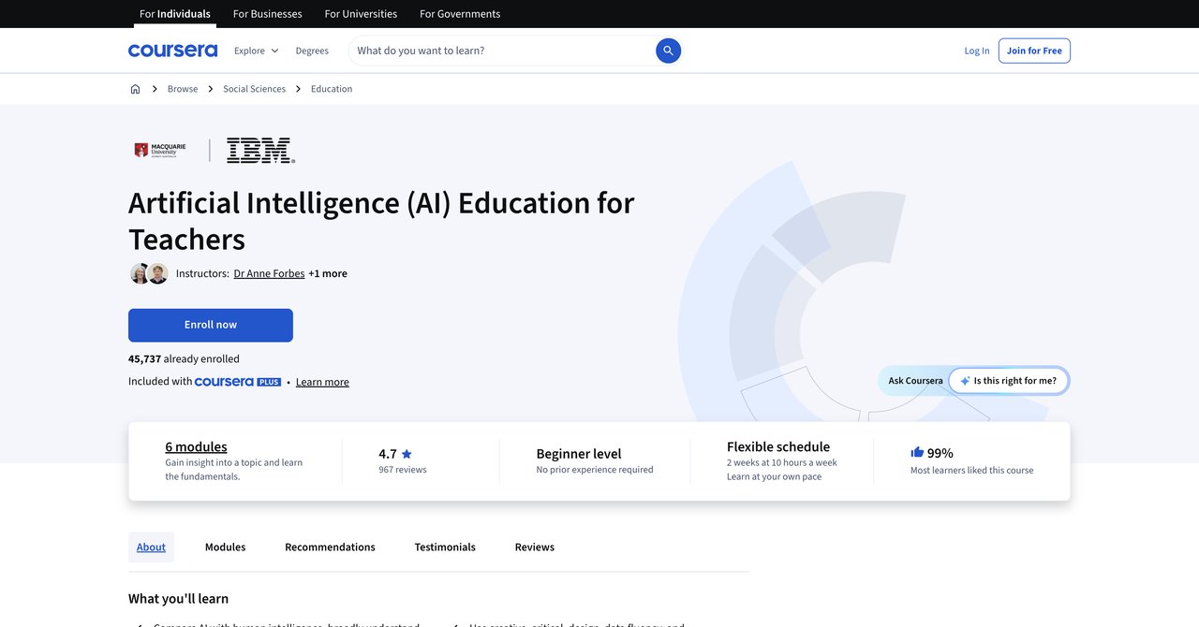Expand the Explore dropdown
This screenshot has height=627, width=1199.
click(x=256, y=51)
